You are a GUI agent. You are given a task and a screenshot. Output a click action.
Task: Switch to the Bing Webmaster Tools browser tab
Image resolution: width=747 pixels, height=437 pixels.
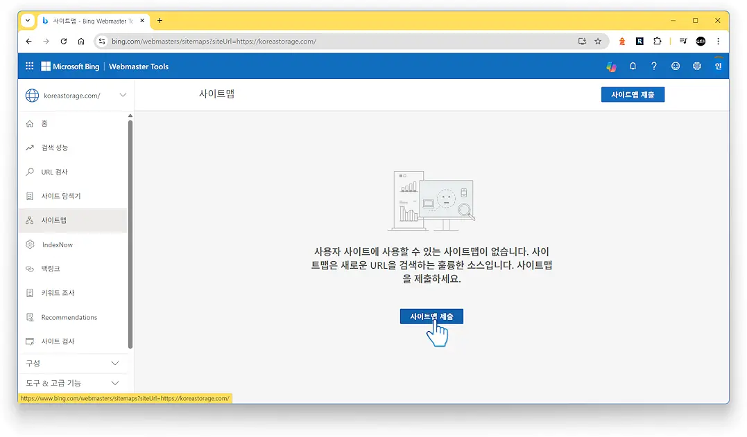point(89,21)
